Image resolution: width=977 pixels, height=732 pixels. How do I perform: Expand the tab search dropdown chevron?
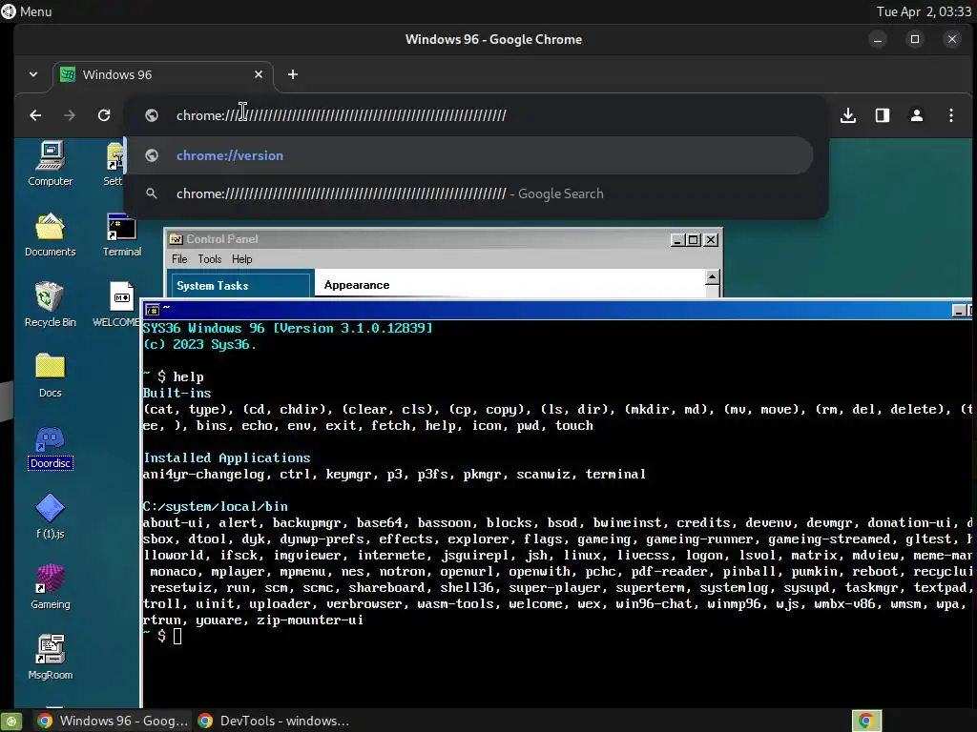point(33,74)
